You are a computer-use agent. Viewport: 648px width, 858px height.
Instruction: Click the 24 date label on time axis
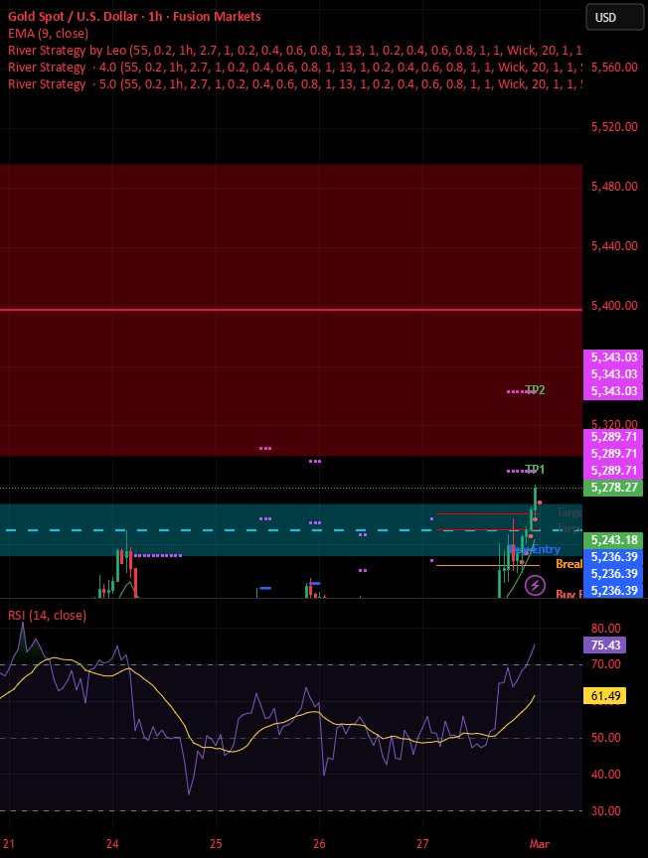112,844
